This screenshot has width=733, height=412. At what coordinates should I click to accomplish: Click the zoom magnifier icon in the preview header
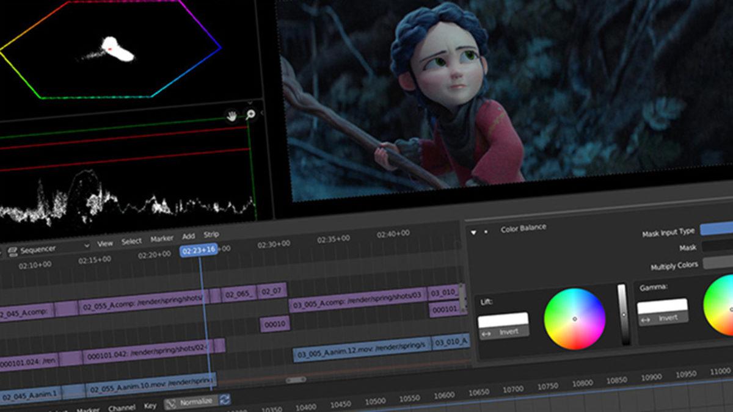[x=250, y=114]
